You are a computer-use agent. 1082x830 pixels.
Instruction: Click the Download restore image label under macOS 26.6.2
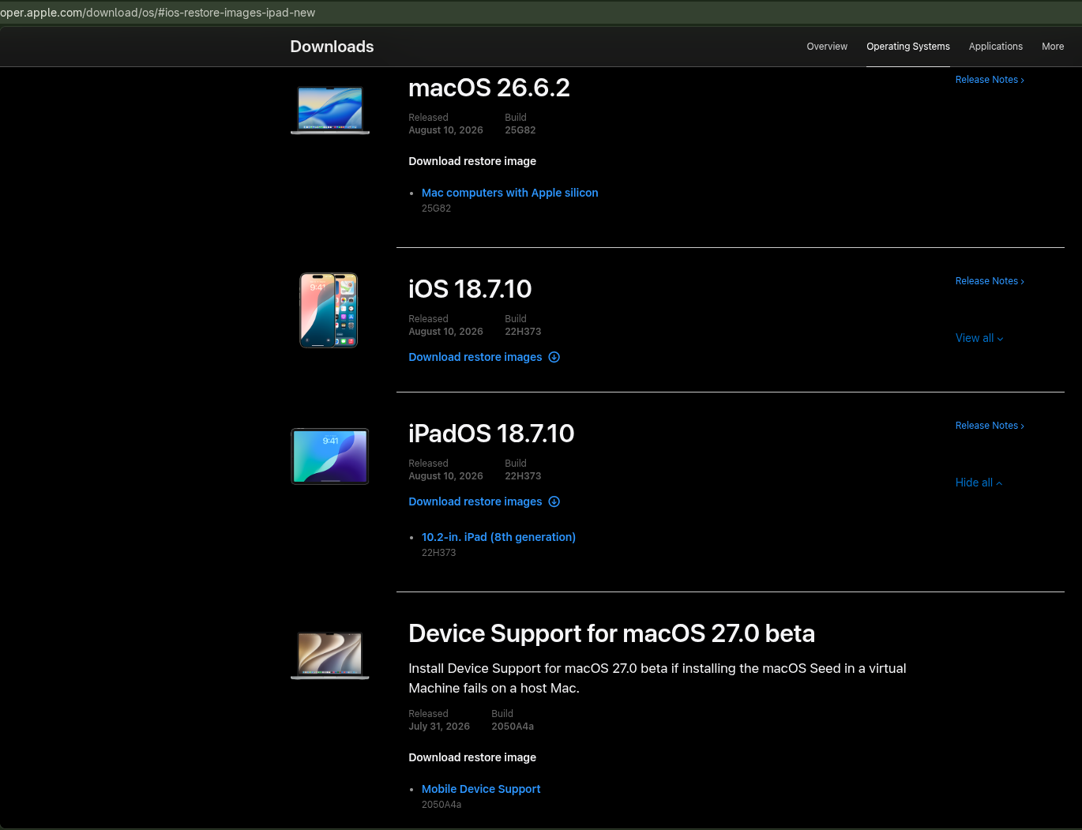472,161
